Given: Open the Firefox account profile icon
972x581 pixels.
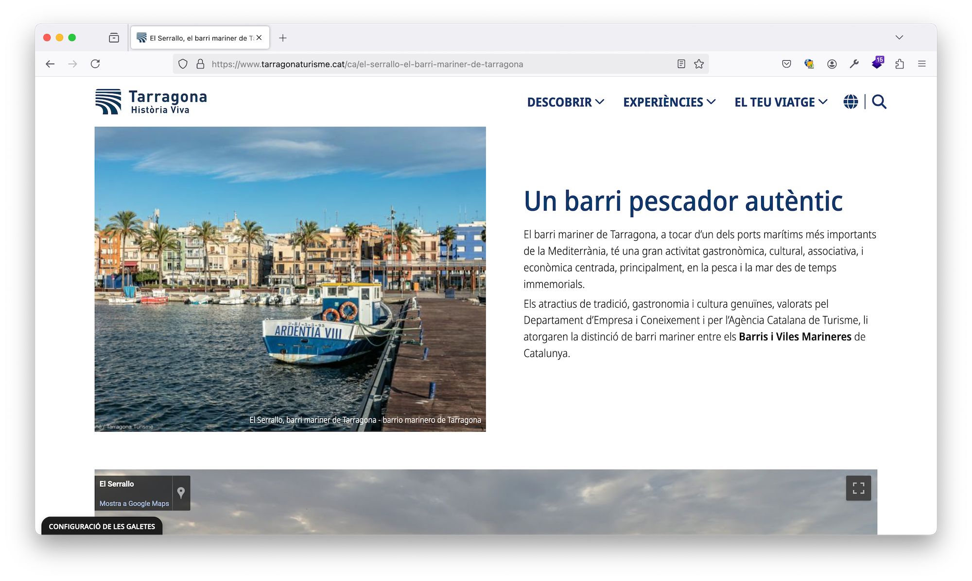Looking at the screenshot, I should tap(832, 64).
